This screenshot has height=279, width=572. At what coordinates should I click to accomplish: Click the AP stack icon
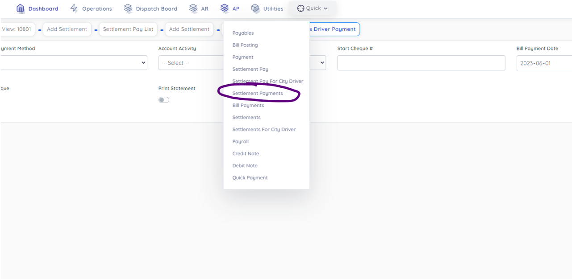pyautogui.click(x=225, y=8)
